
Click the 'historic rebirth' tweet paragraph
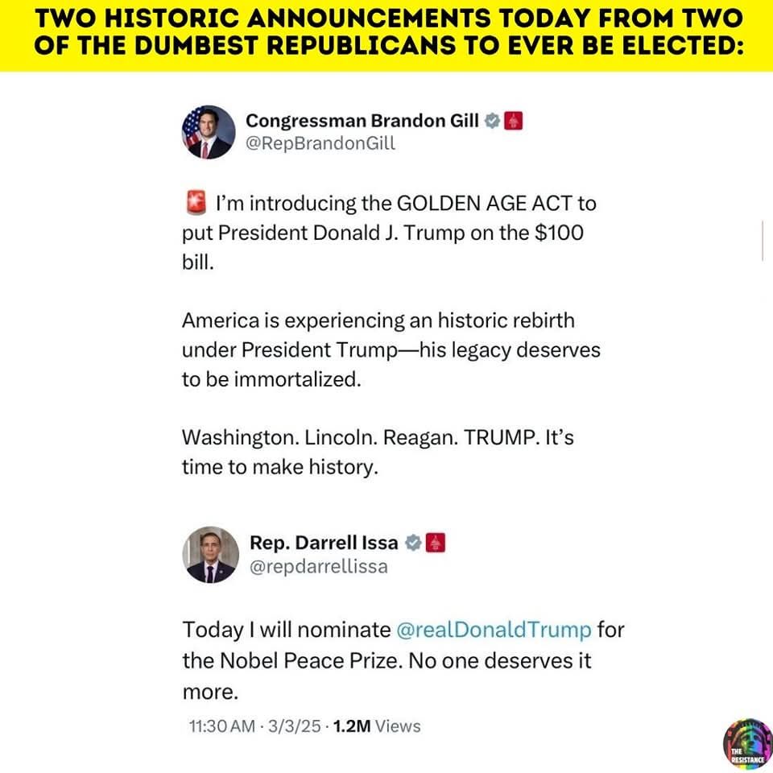pos(390,349)
